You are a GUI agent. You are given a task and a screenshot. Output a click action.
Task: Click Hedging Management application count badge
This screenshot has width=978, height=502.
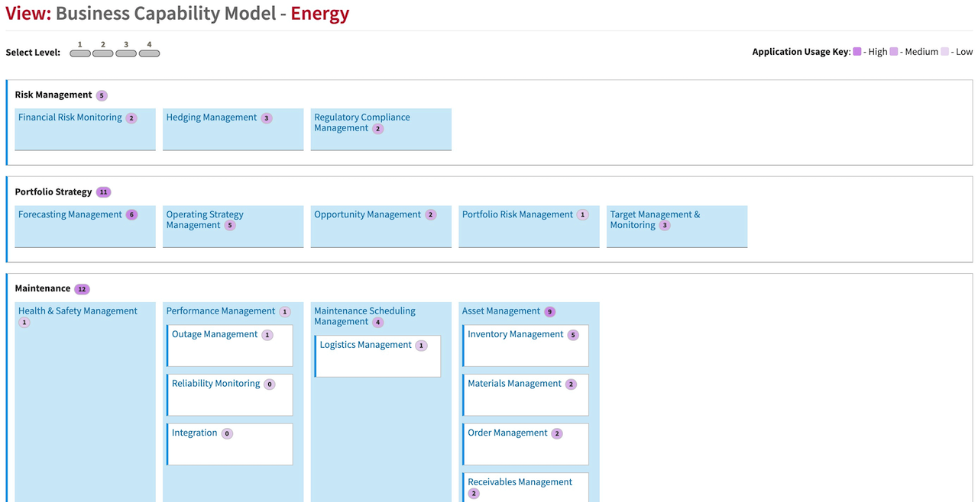[x=266, y=118]
